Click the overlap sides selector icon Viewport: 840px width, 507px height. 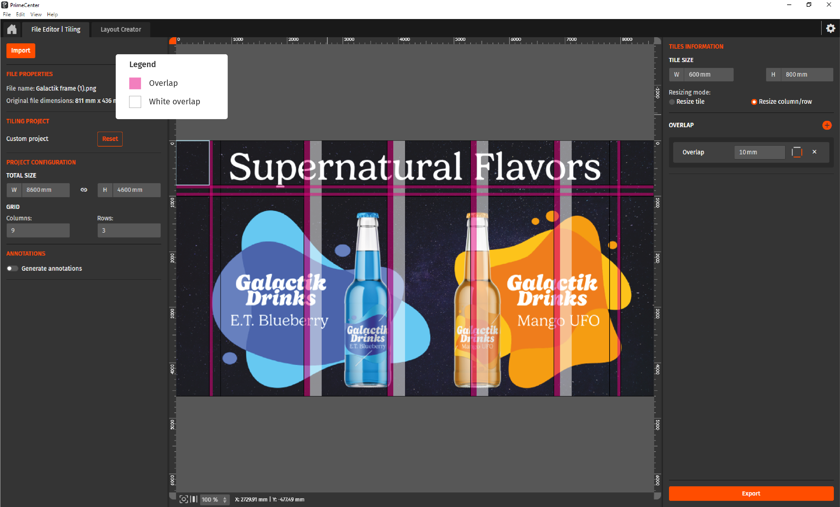point(797,152)
